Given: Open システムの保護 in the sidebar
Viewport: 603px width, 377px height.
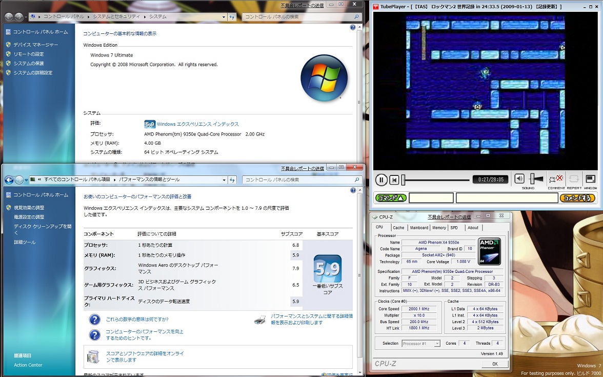Looking at the screenshot, I should tap(29, 64).
